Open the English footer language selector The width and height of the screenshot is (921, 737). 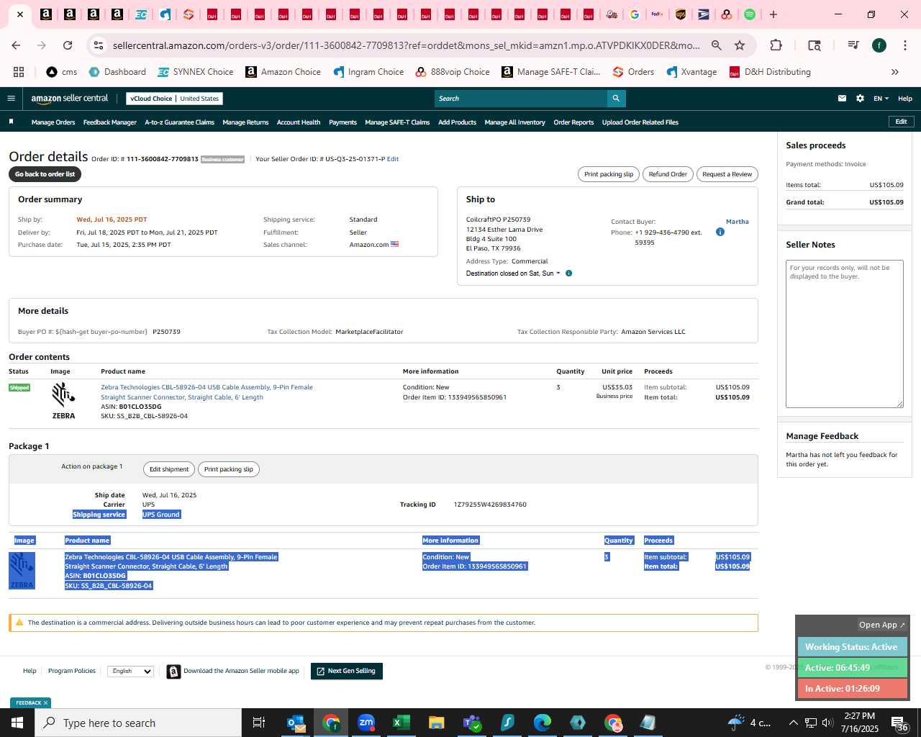tap(131, 671)
